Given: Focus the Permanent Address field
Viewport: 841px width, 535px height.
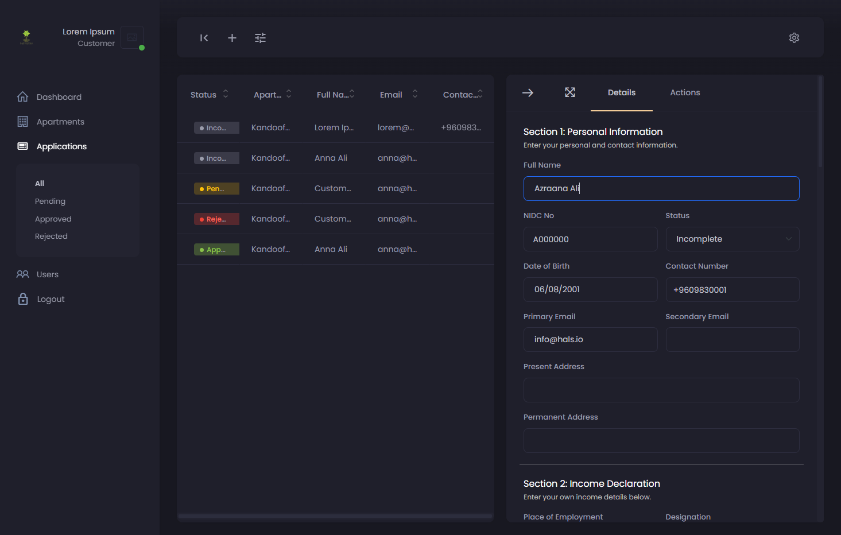Looking at the screenshot, I should [661, 440].
